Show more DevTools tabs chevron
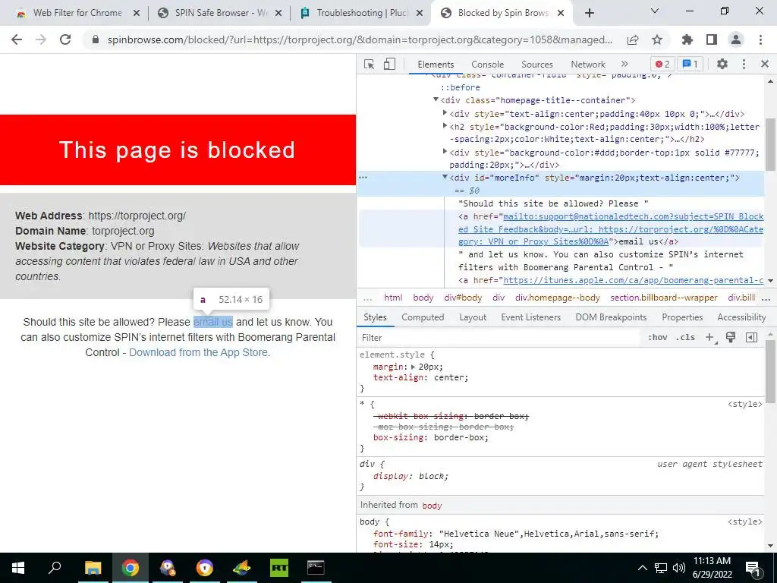This screenshot has width=777, height=583. coord(624,64)
